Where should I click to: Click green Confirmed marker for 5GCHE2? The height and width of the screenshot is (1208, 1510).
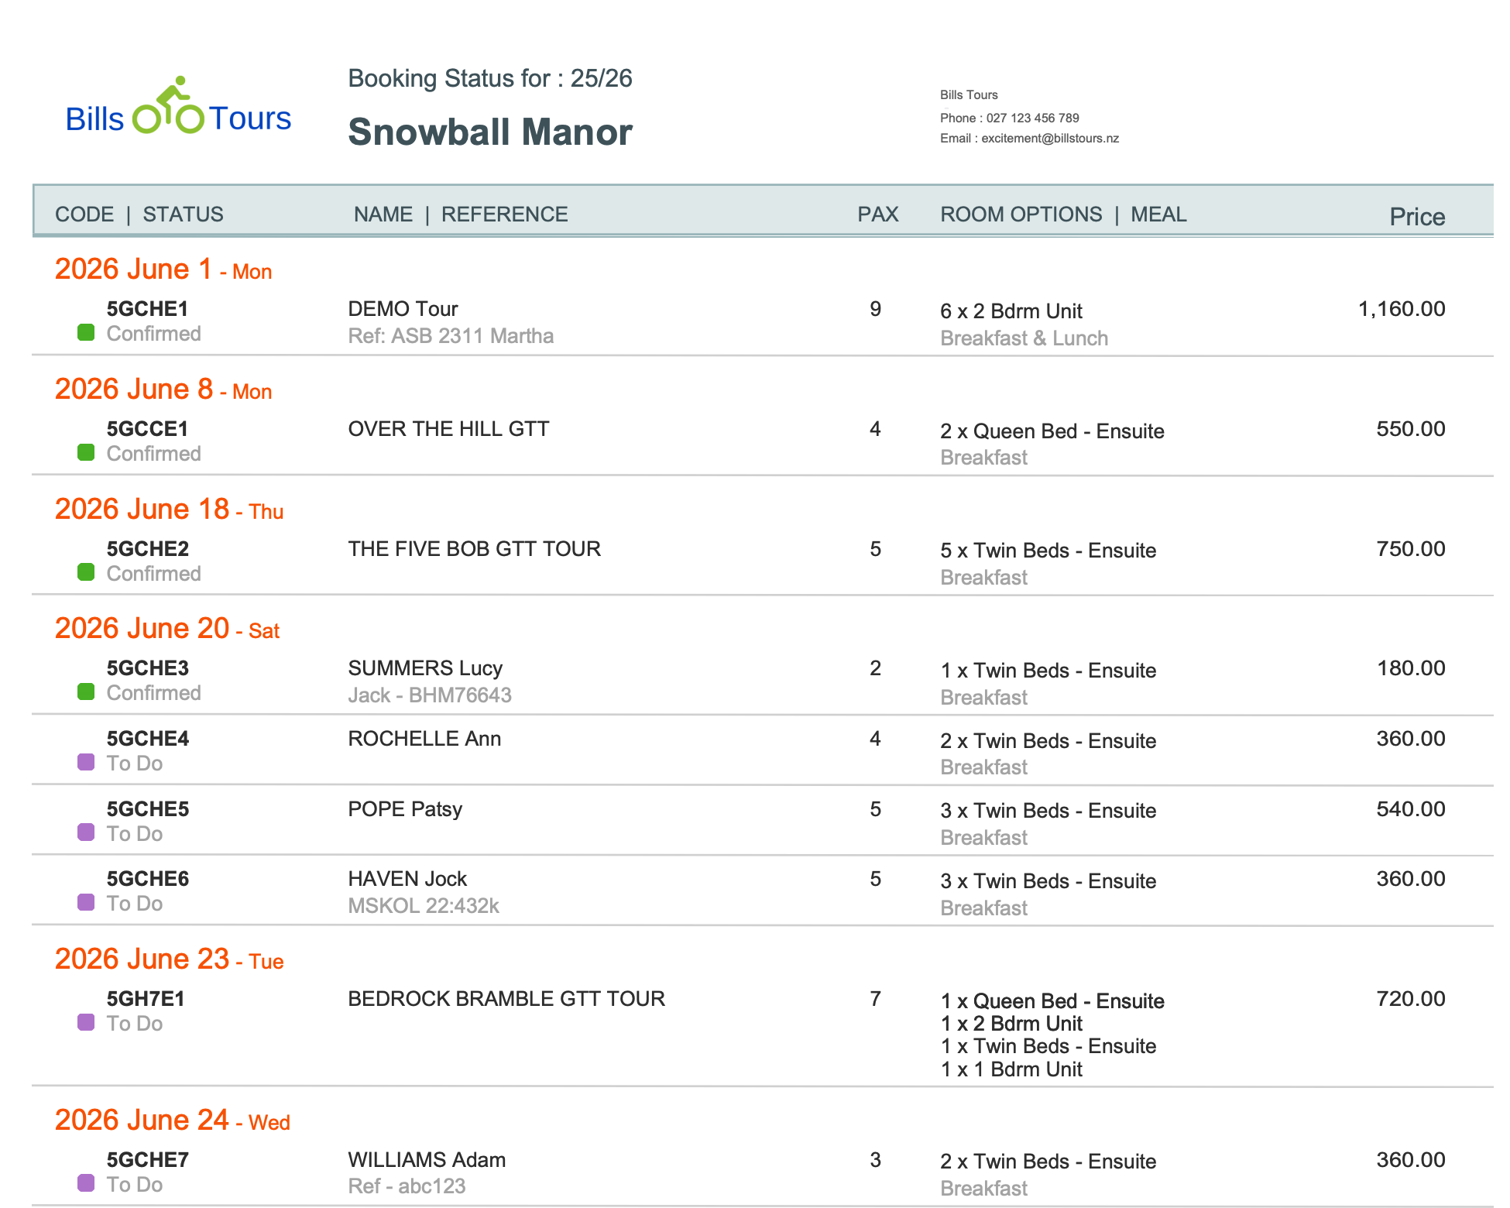86,573
